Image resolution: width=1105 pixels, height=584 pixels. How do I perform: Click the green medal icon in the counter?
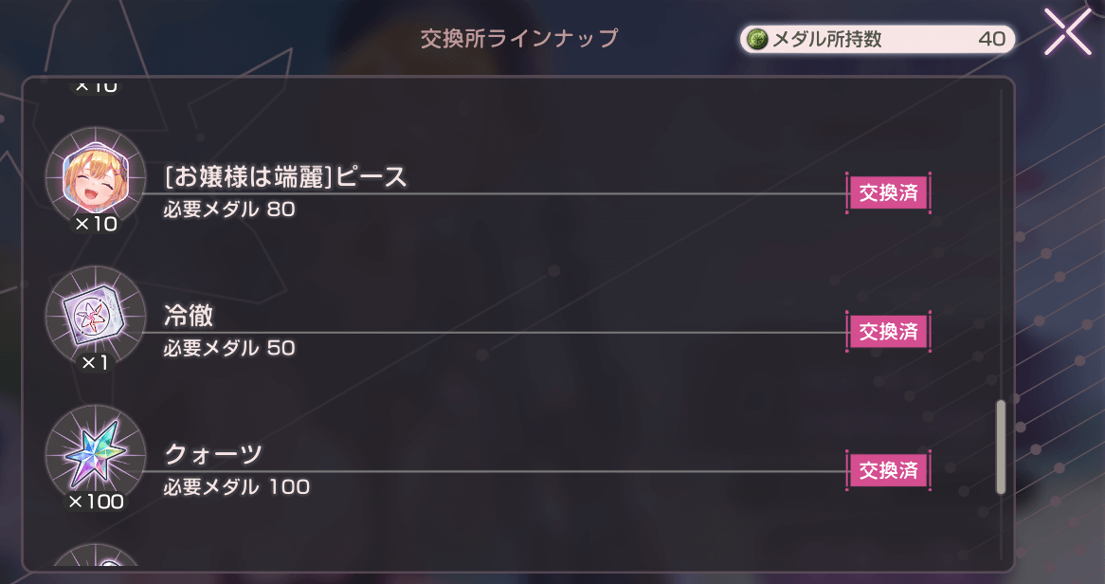point(758,40)
